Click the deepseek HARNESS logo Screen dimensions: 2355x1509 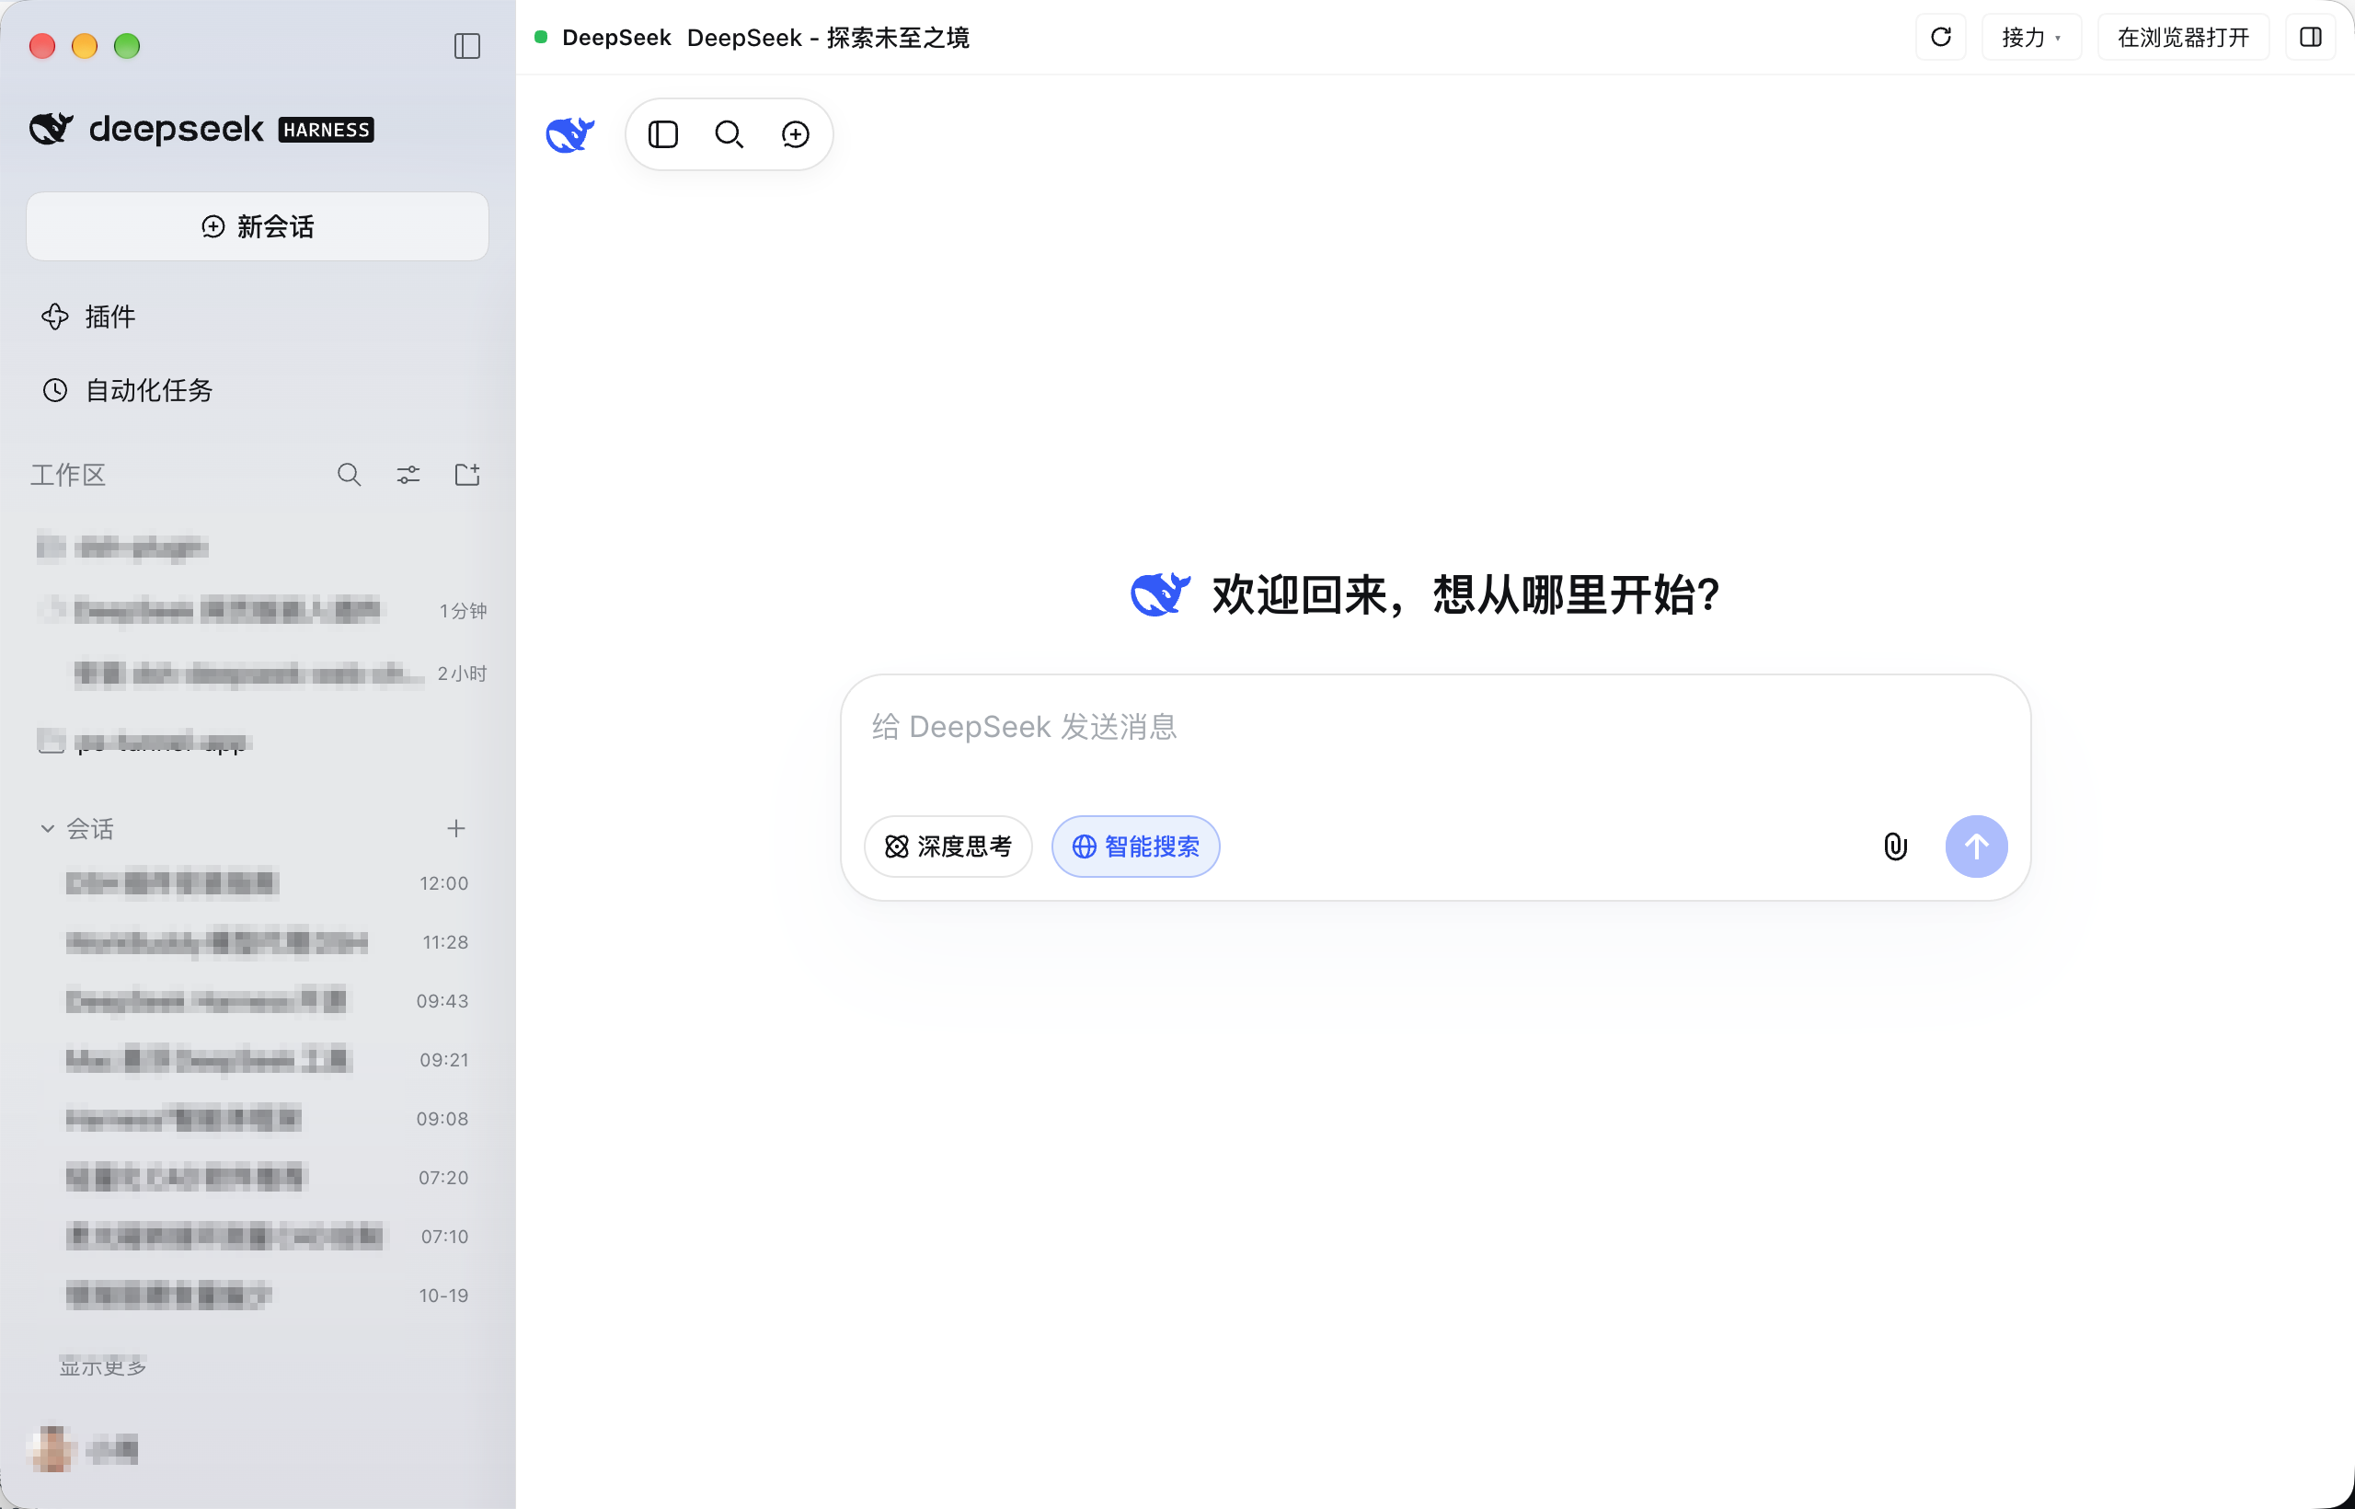click(201, 129)
